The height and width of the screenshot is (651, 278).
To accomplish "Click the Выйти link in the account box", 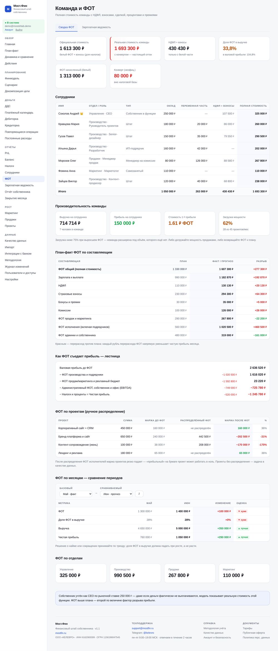I will point(19,30).
